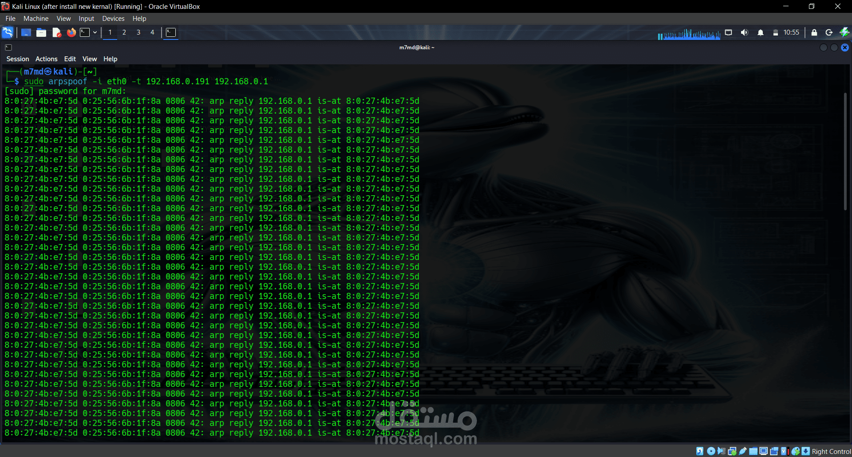Screen dimensions: 852x457
Task: Click the Right Control host key label
Action: coord(831,452)
